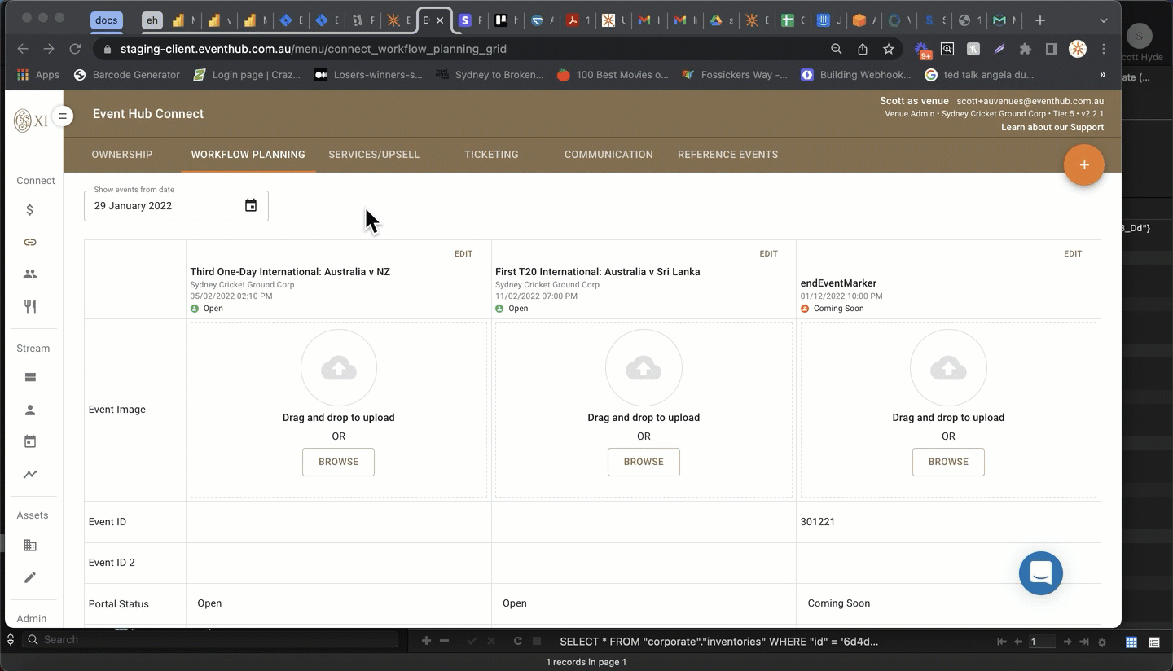This screenshot has width=1173, height=671.
Task: Click the settings gear in background window
Action: pyautogui.click(x=1102, y=642)
